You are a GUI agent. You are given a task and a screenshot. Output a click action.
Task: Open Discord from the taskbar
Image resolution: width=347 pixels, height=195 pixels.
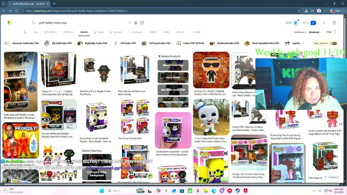[222, 191]
